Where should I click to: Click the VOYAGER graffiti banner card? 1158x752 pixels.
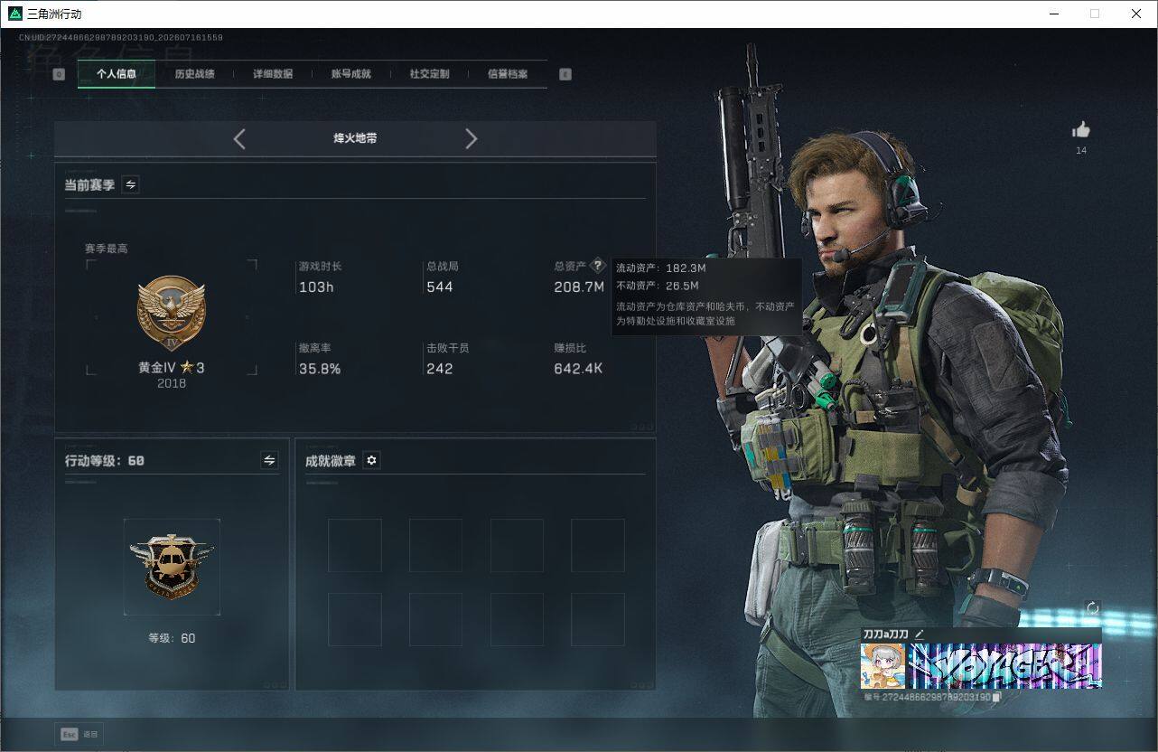[x=1004, y=666]
